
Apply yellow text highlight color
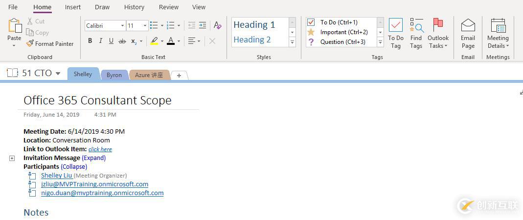(x=154, y=41)
